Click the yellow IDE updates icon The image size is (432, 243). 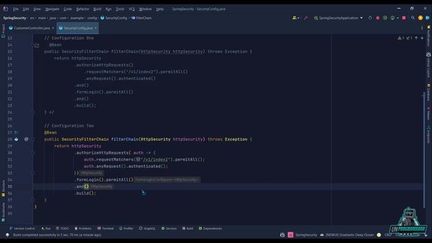[x=421, y=18]
